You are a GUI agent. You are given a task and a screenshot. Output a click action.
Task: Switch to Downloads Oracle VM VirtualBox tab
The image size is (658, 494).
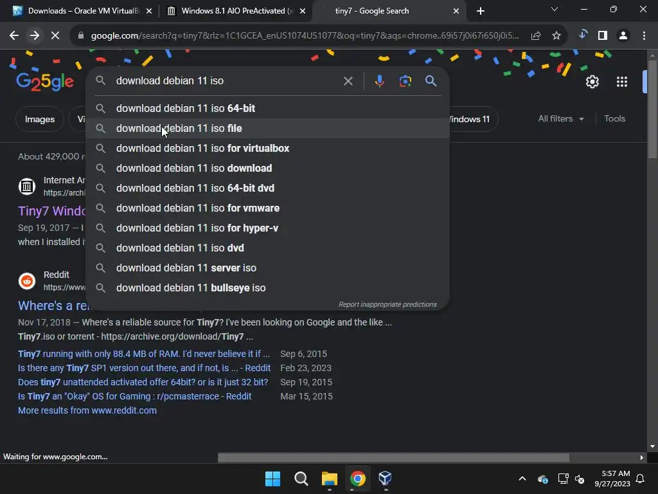point(82,11)
